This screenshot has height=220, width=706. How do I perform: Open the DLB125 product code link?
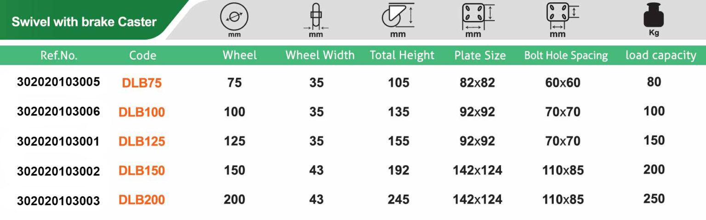pos(142,142)
